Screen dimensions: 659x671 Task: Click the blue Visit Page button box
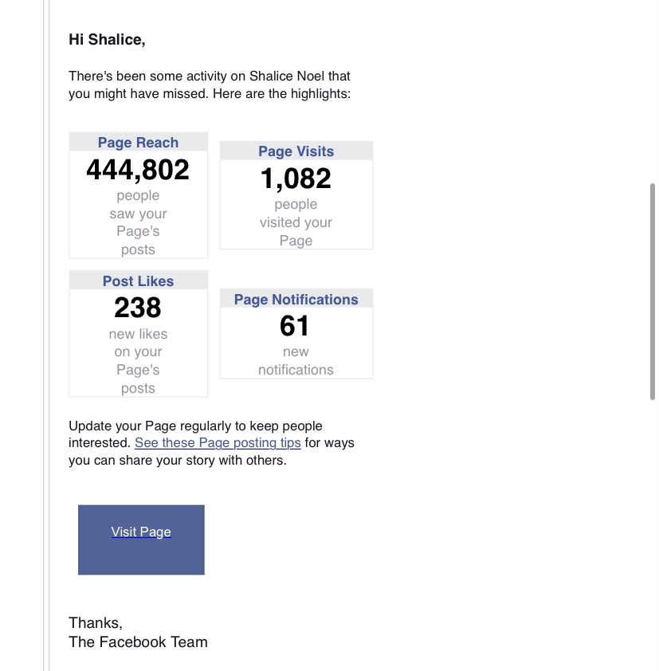[x=141, y=540]
